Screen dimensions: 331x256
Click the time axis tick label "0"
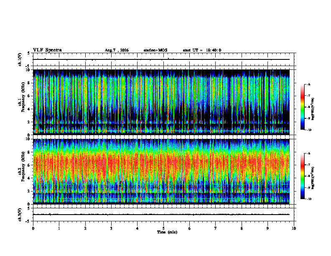(33, 228)
